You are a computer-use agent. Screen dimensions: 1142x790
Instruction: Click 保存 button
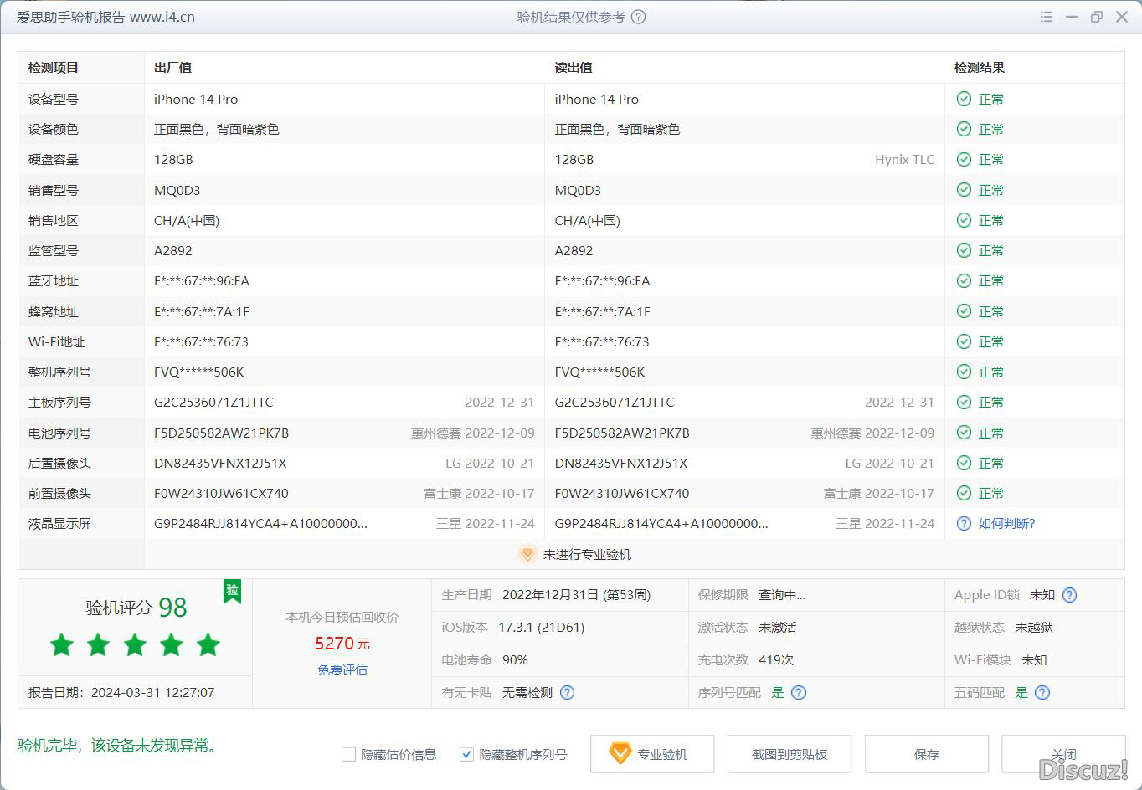tap(927, 754)
